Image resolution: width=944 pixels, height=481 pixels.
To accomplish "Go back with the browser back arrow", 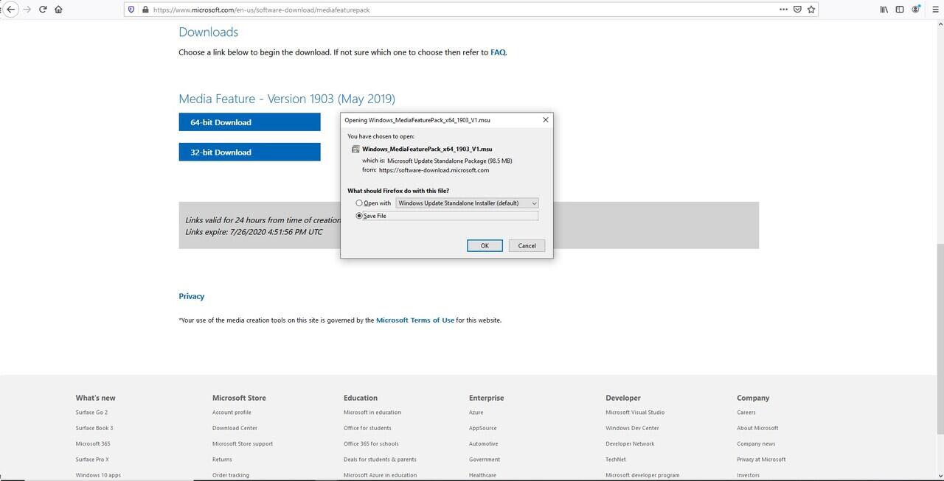I will [x=10, y=10].
